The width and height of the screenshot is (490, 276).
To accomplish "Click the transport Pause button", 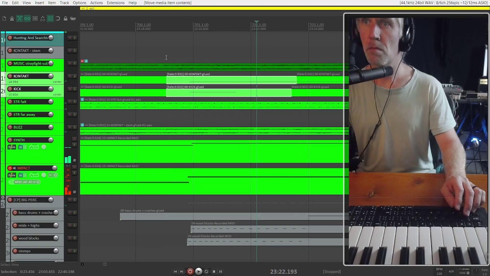I will pyautogui.click(x=220, y=271).
